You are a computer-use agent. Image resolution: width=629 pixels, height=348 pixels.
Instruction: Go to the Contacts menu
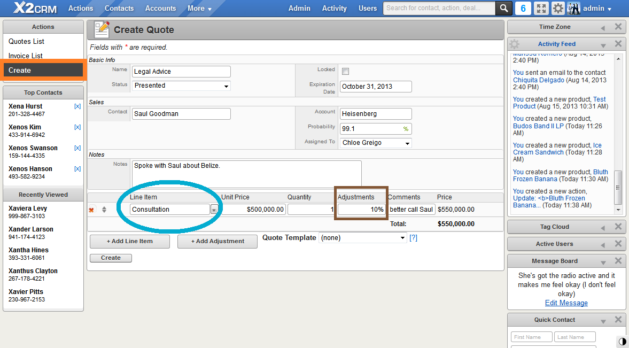[x=119, y=8]
